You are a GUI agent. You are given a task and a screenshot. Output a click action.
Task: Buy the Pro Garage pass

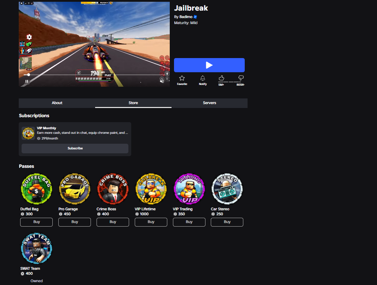[75, 222]
